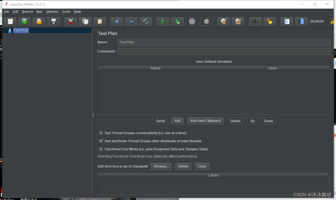Uncheck Run tearDown Thread Groups after shutdown
The width and height of the screenshot is (336, 200).
click(x=101, y=141)
